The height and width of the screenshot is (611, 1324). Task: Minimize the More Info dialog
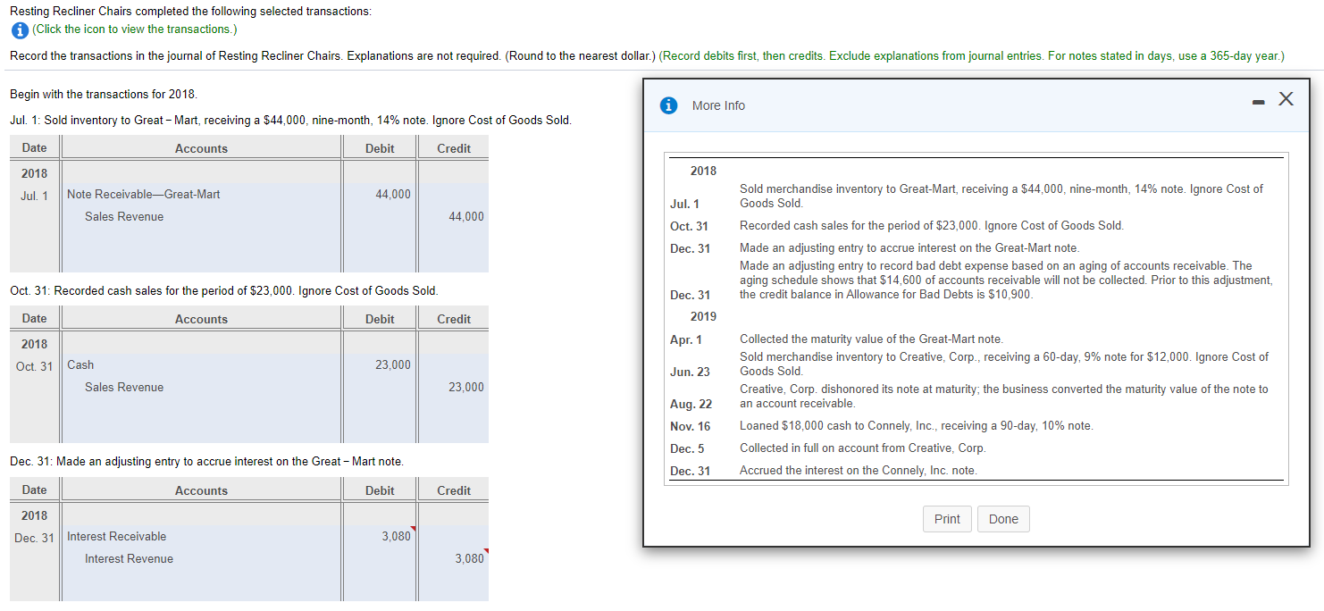1259,101
